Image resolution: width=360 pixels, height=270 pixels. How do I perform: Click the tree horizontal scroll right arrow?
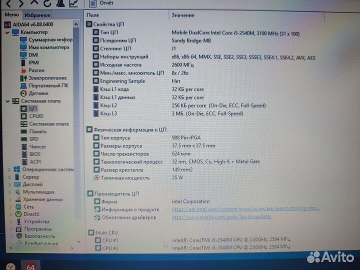tap(72, 248)
